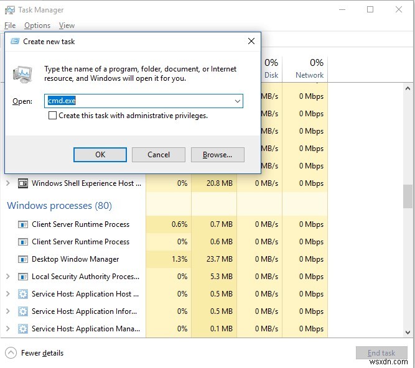Open the Options menu
Viewport: 415px width, 368px height.
(37, 25)
